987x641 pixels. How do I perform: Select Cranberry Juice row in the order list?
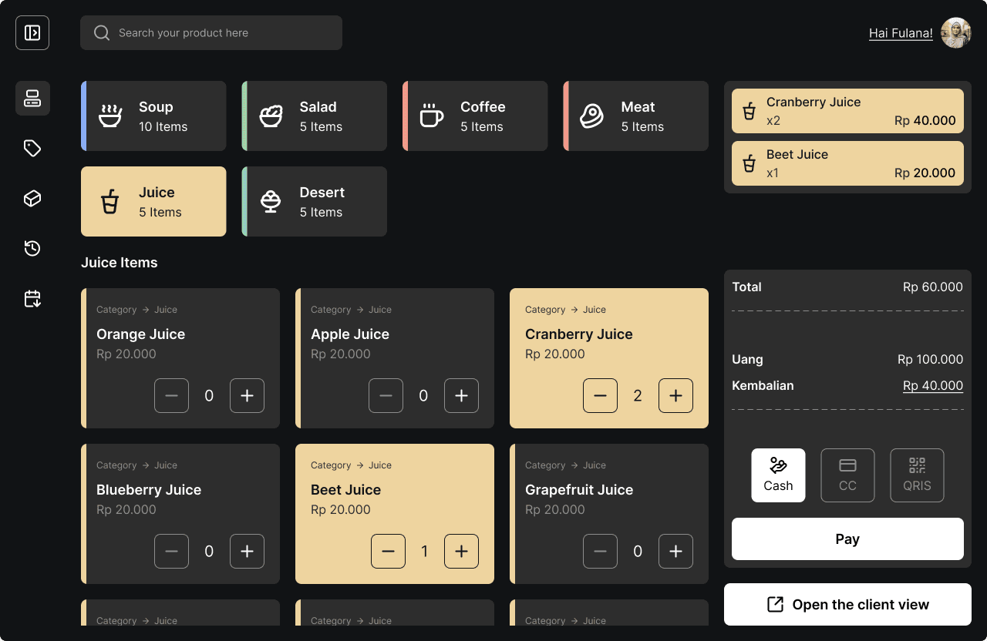pos(847,111)
